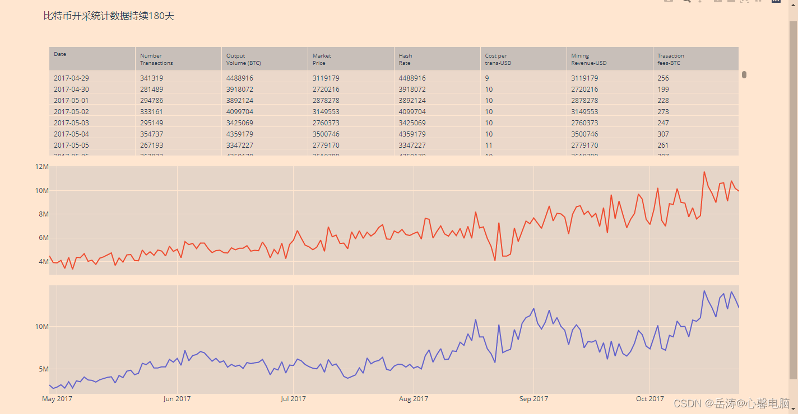Click the Number Transactions column header
The width and height of the screenshot is (798, 414).
[178, 59]
